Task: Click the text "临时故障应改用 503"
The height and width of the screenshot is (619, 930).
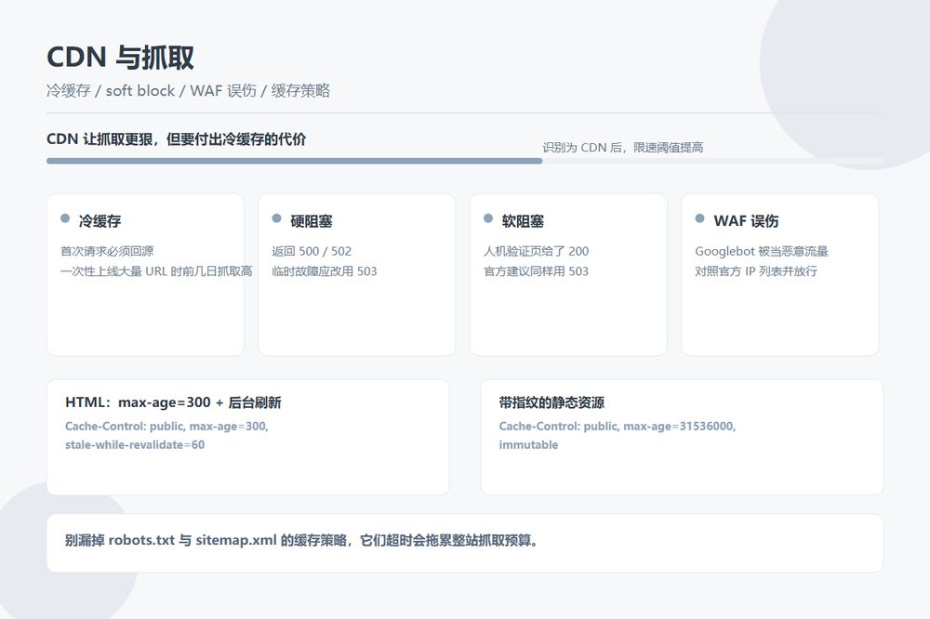Action: tap(325, 271)
